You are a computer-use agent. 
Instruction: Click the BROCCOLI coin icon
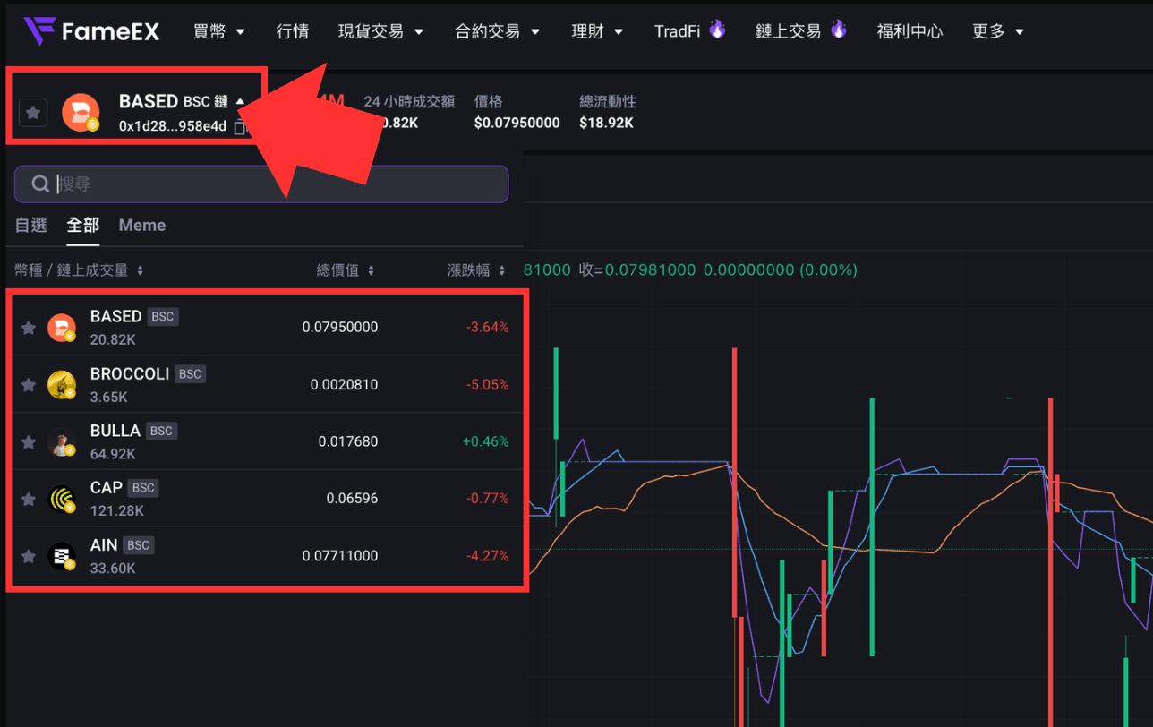pyautogui.click(x=62, y=385)
